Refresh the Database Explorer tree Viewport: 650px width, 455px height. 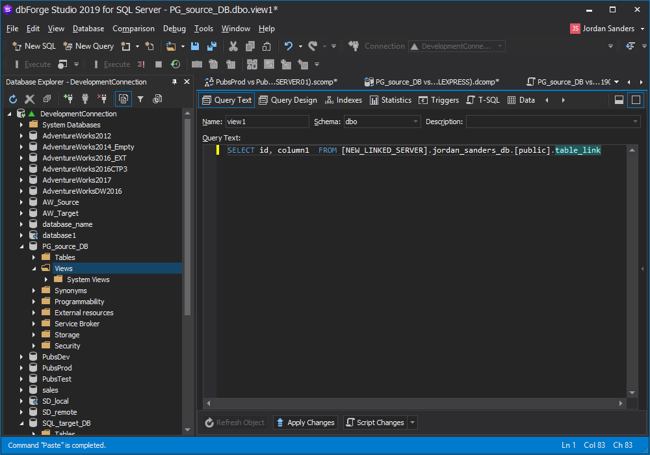point(13,99)
